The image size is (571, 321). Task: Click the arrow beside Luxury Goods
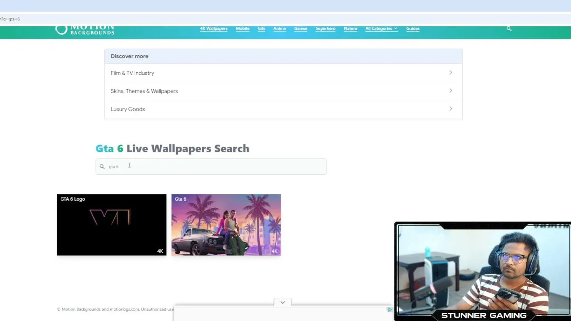(x=451, y=109)
